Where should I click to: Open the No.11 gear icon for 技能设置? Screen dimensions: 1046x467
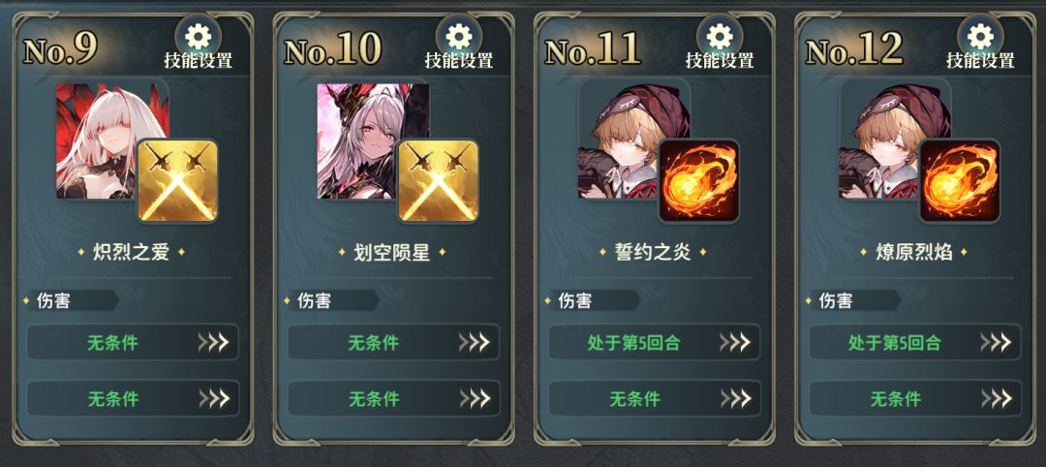tap(720, 35)
